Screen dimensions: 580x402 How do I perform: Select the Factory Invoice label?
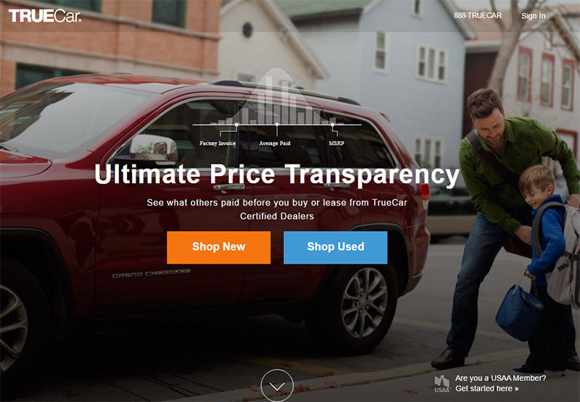click(217, 143)
